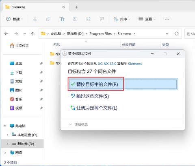Screen dimensions: 195x166
Task: Open 视频 Videos in sidebar
Action: (x=16, y=108)
